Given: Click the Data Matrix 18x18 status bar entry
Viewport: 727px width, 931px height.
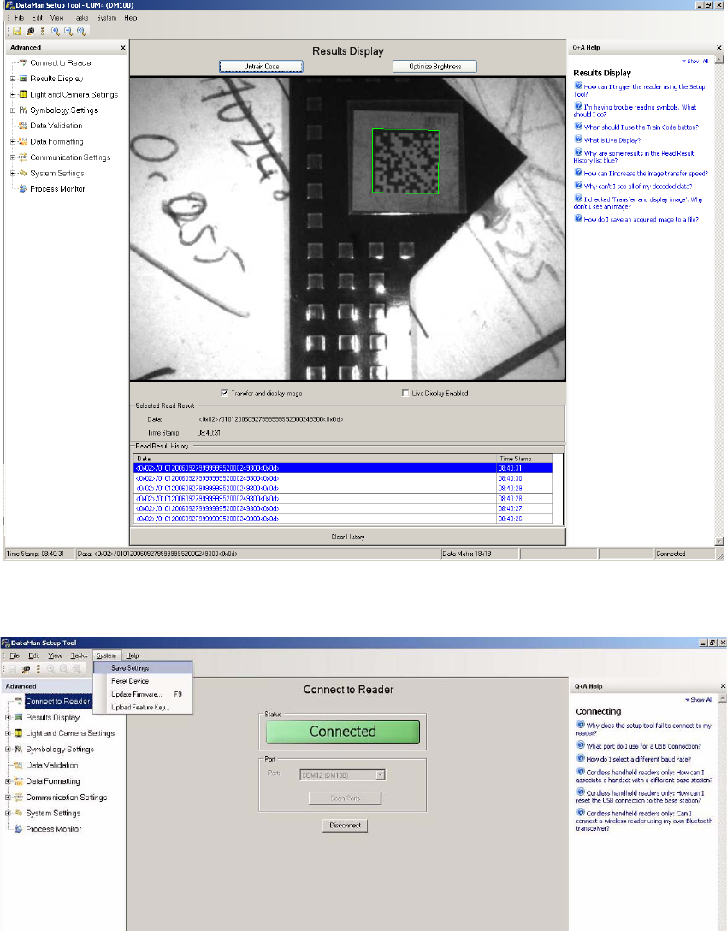Looking at the screenshot, I should (x=480, y=554).
